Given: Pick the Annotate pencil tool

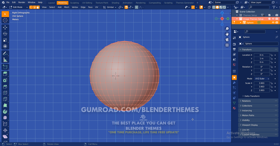Looking at the screenshot, I should [x=5, y=53].
